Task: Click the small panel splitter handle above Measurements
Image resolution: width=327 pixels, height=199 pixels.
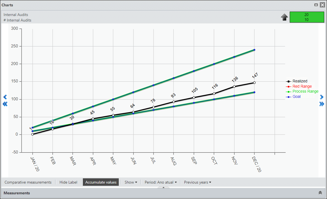Action: point(163,187)
